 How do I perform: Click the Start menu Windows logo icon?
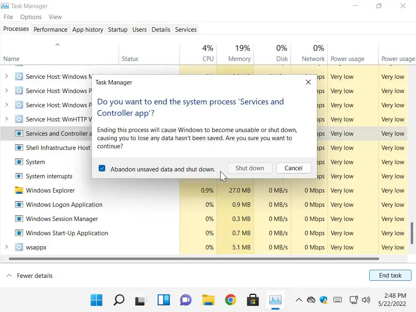pos(96,300)
